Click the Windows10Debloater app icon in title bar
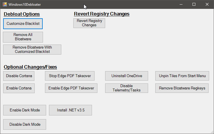The image size is (214, 134). 5,4
